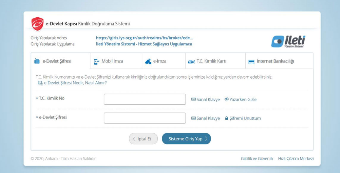Click the giris.iys.org.tr address link
The height and width of the screenshot is (173, 340).
[144, 38]
